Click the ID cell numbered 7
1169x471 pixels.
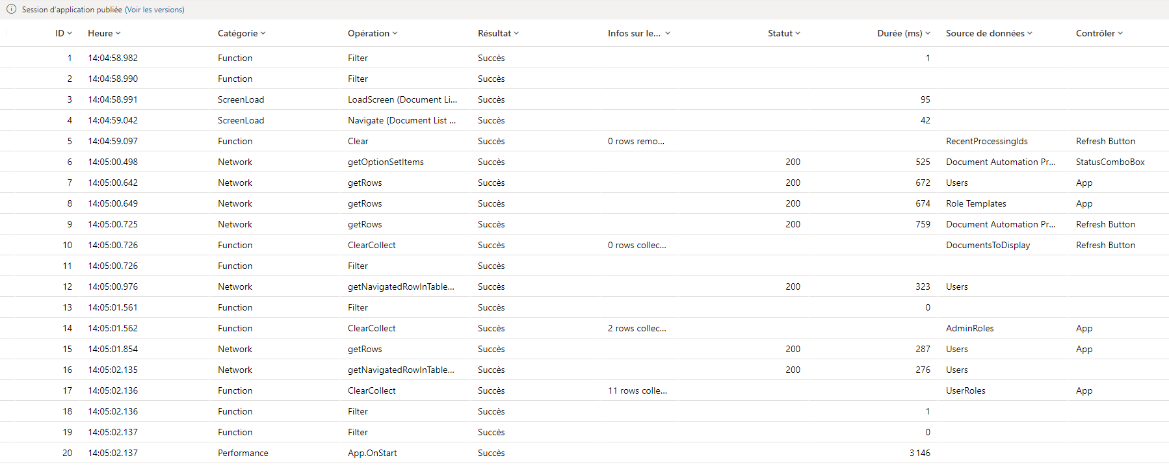(70, 183)
